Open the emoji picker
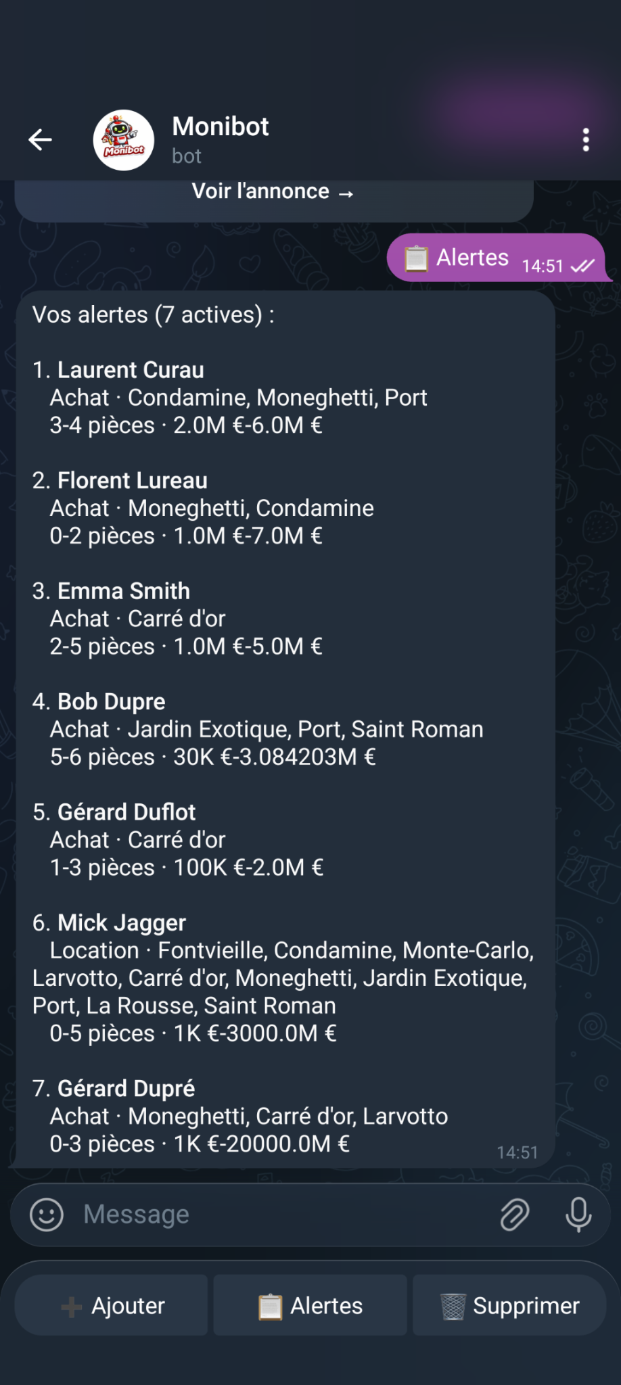The image size is (621, 1385). [47, 1215]
